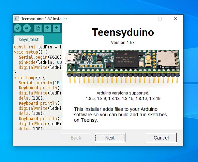Click the Open sketch up-arrow icon
Screen dimensions: 198x162
[x=47, y=28]
